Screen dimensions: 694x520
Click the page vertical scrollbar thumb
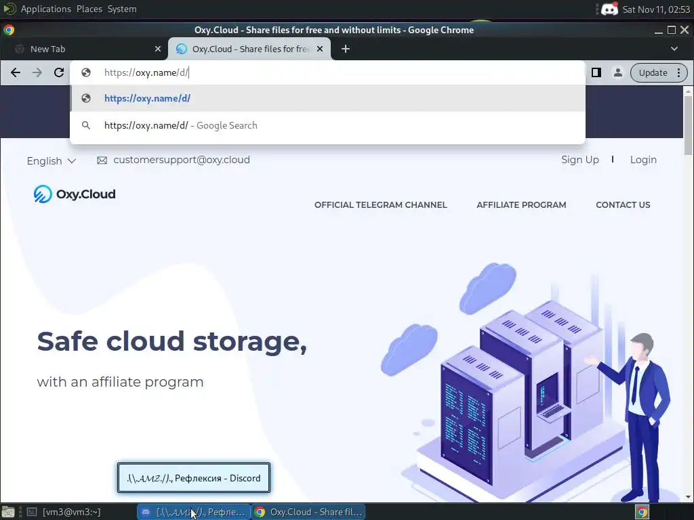pos(688,125)
